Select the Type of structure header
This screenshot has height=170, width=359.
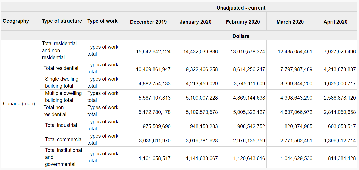[x=62, y=21]
